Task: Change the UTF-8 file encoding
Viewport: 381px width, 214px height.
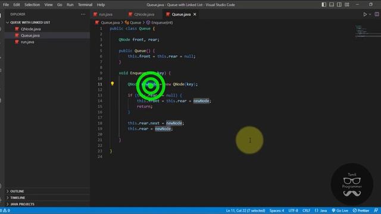Action: pos(293,210)
